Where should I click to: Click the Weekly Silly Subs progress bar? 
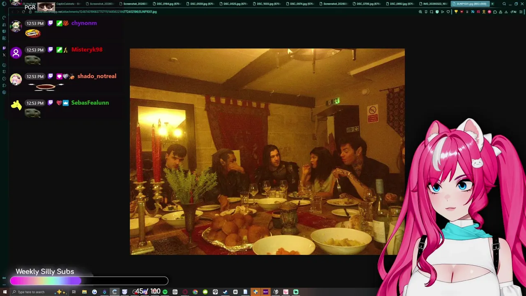tap(89, 281)
